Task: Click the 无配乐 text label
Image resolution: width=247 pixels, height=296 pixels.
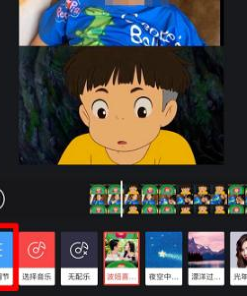Action: pyautogui.click(x=79, y=277)
